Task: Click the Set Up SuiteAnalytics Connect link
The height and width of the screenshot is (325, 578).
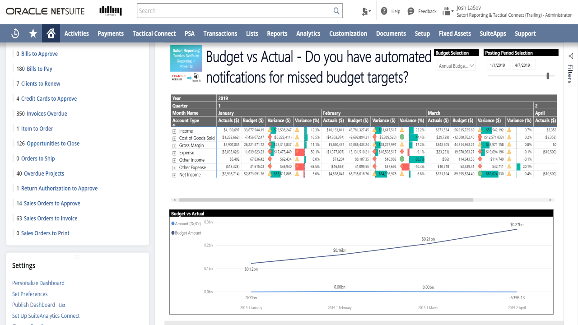Action: point(46,316)
